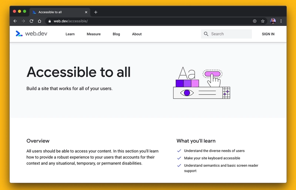The image size is (296, 190).
Task: Click 'Make your site keyboard accessible'
Action: 212,158
